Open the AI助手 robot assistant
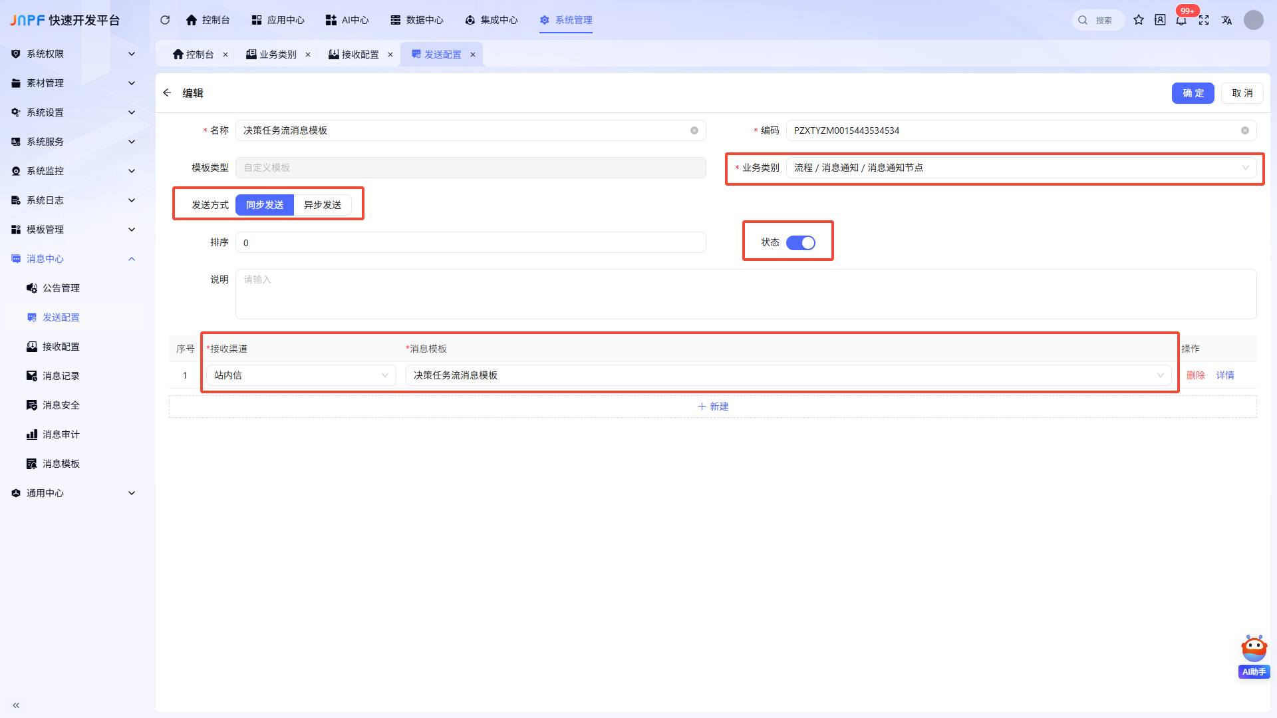Screen dimensions: 1277x718 coord(1254,656)
